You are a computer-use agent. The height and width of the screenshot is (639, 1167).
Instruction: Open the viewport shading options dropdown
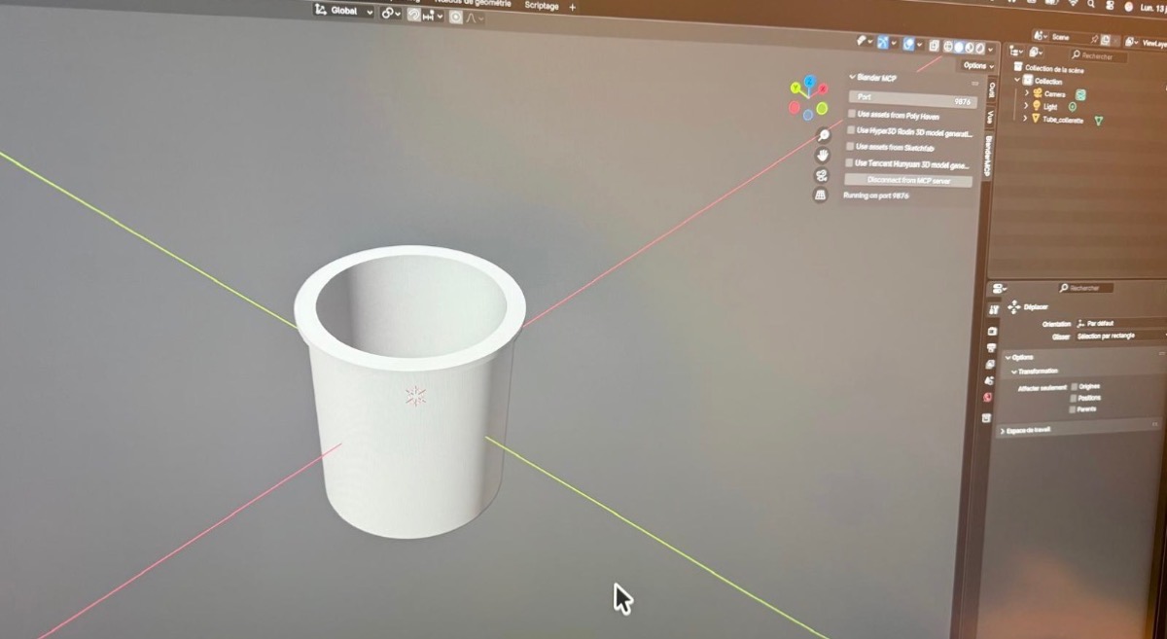(x=990, y=50)
